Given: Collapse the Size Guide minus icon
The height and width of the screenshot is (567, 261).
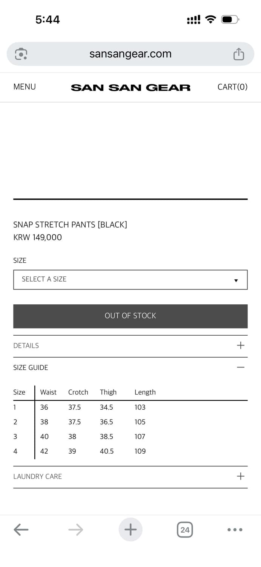Looking at the screenshot, I should 241,367.
